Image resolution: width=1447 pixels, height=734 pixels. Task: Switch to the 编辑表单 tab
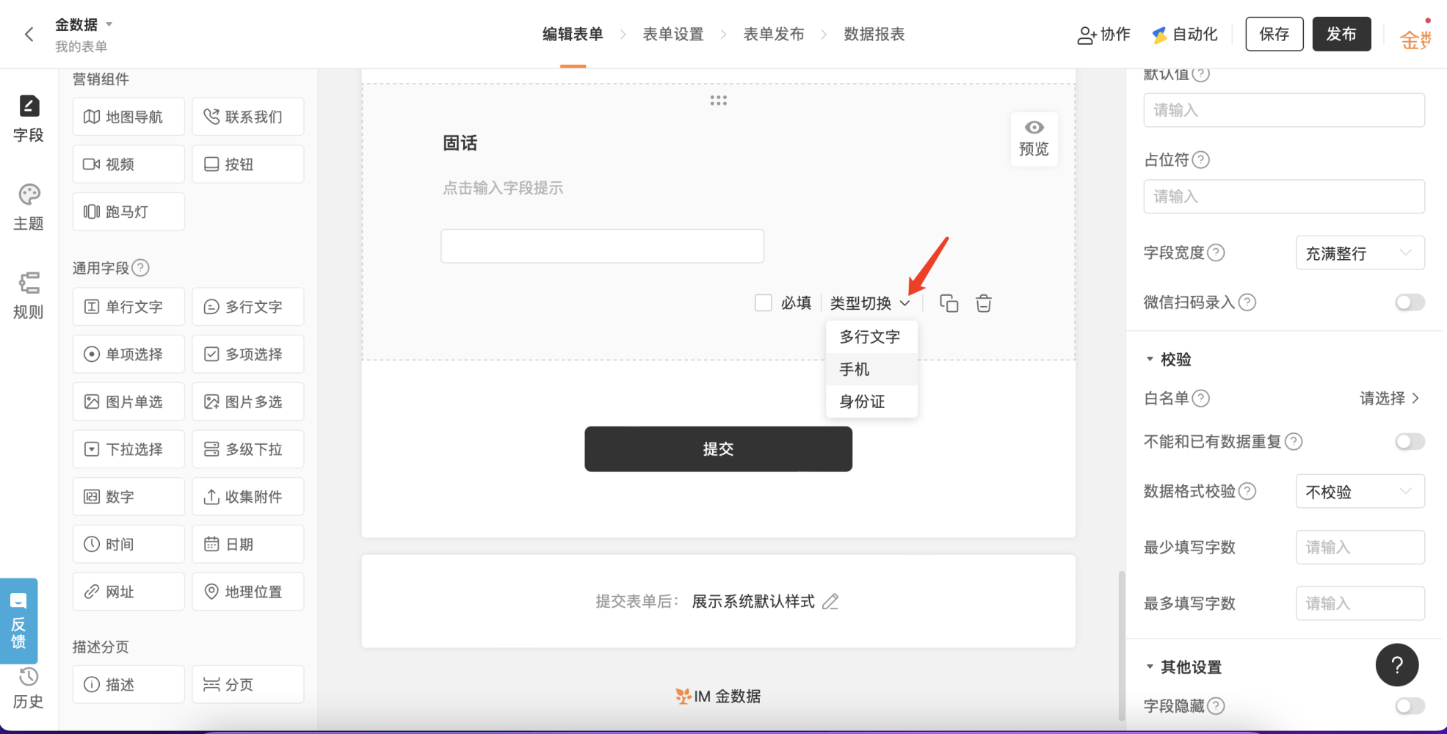point(573,34)
